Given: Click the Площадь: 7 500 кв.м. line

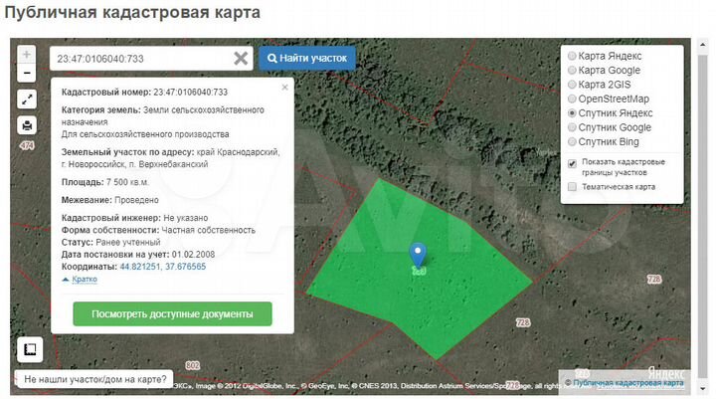Looking at the screenshot, I should [105, 182].
